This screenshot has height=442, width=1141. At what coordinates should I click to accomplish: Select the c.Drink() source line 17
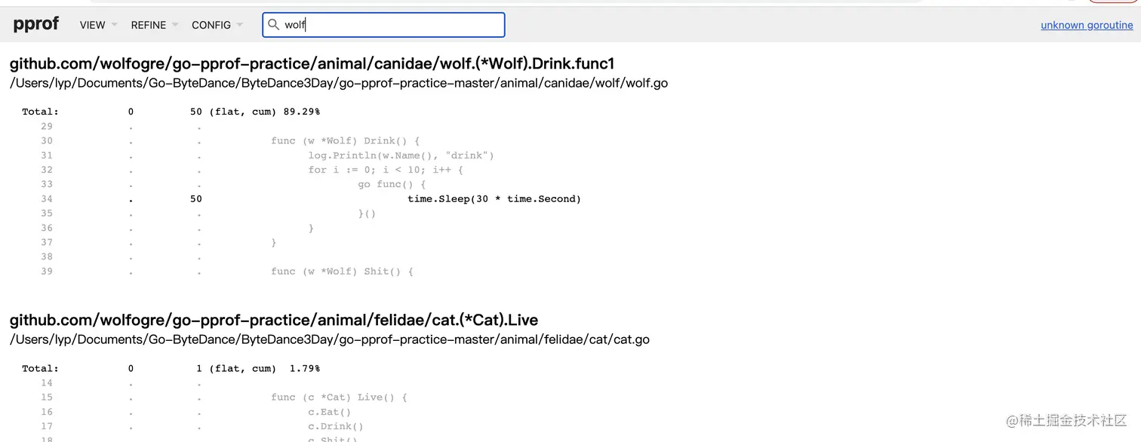click(x=335, y=427)
